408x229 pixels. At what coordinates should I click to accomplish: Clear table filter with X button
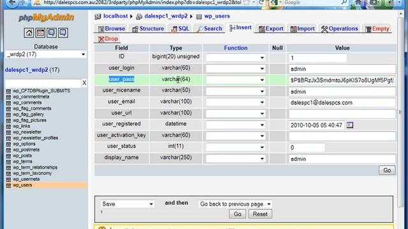click(84, 83)
